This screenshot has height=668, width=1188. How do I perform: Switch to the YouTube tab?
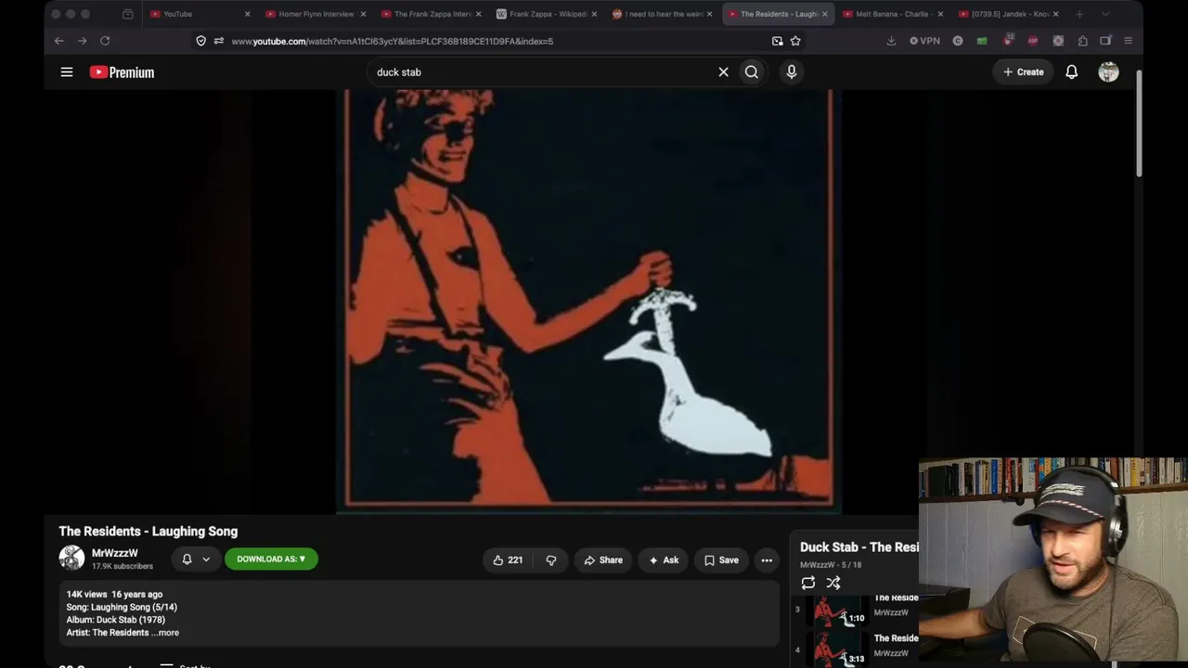click(199, 14)
